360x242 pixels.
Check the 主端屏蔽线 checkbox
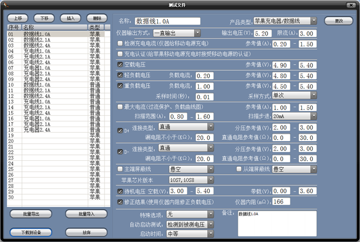pyautogui.click(x=120, y=169)
